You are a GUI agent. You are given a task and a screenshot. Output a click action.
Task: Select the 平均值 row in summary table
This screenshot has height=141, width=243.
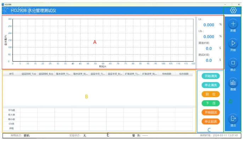coord(98,110)
